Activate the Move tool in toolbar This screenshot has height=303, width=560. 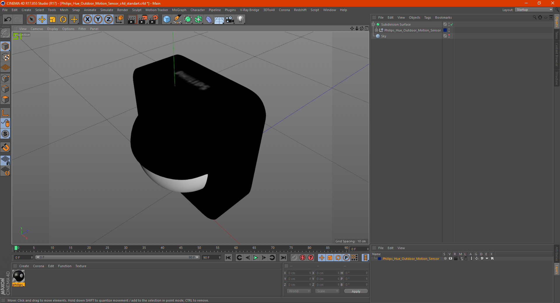pos(42,20)
